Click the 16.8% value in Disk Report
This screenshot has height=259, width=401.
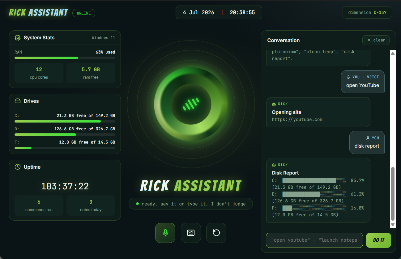[x=357, y=208]
